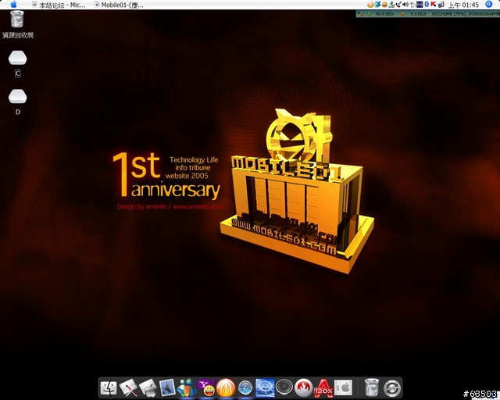500x400 pixels.
Task: Launch Adobe Acrobat 120% icon in dock
Action: (x=323, y=387)
